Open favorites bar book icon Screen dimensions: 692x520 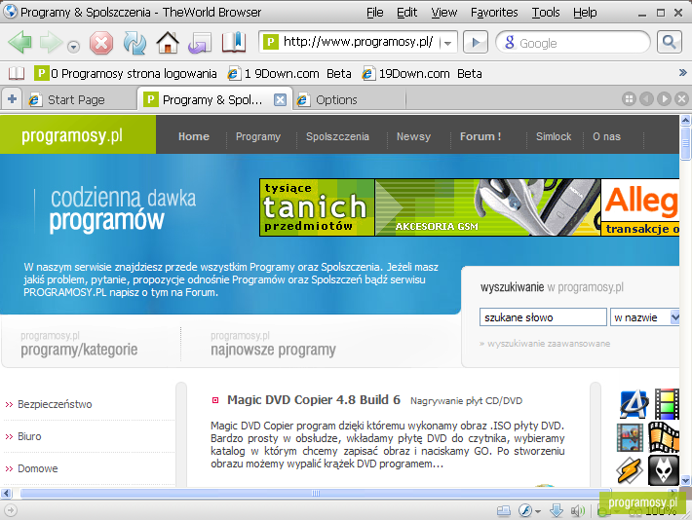coord(17,73)
